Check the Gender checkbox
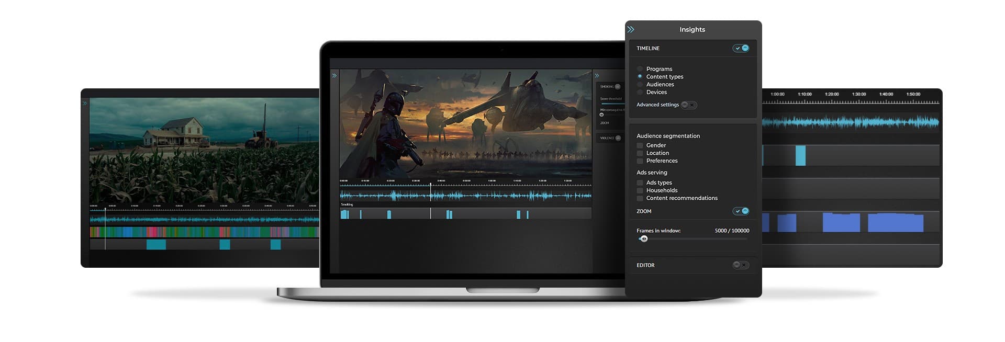 640,145
